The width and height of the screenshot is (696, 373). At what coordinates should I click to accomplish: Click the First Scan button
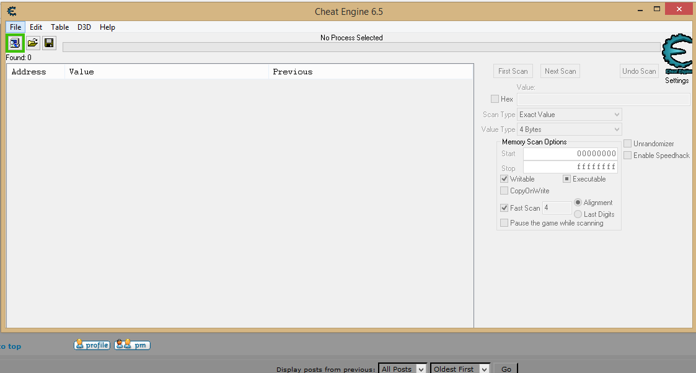[513, 71]
